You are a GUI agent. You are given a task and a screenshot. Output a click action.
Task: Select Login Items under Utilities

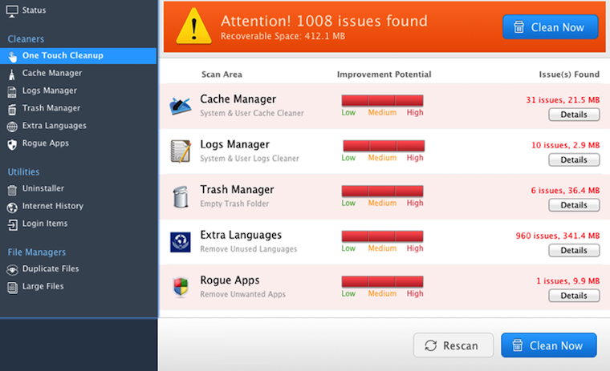(x=44, y=224)
